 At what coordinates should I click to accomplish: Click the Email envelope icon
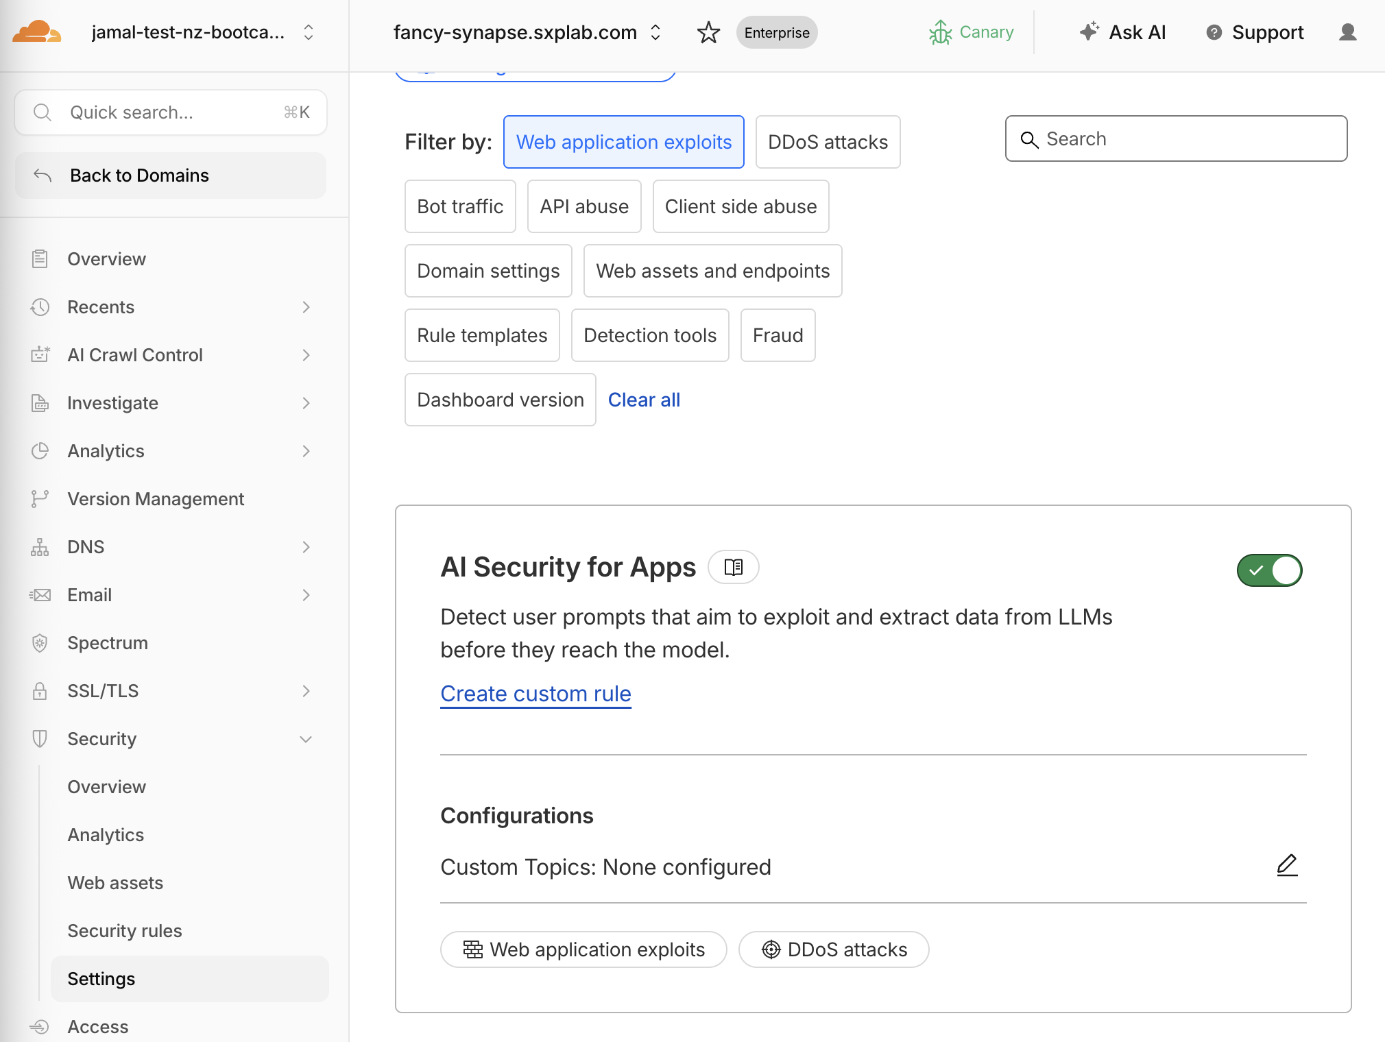click(x=40, y=595)
